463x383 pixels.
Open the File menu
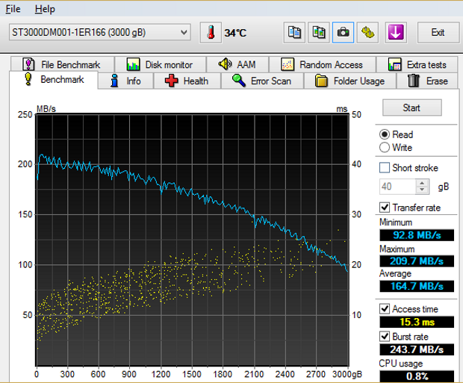coord(13,9)
